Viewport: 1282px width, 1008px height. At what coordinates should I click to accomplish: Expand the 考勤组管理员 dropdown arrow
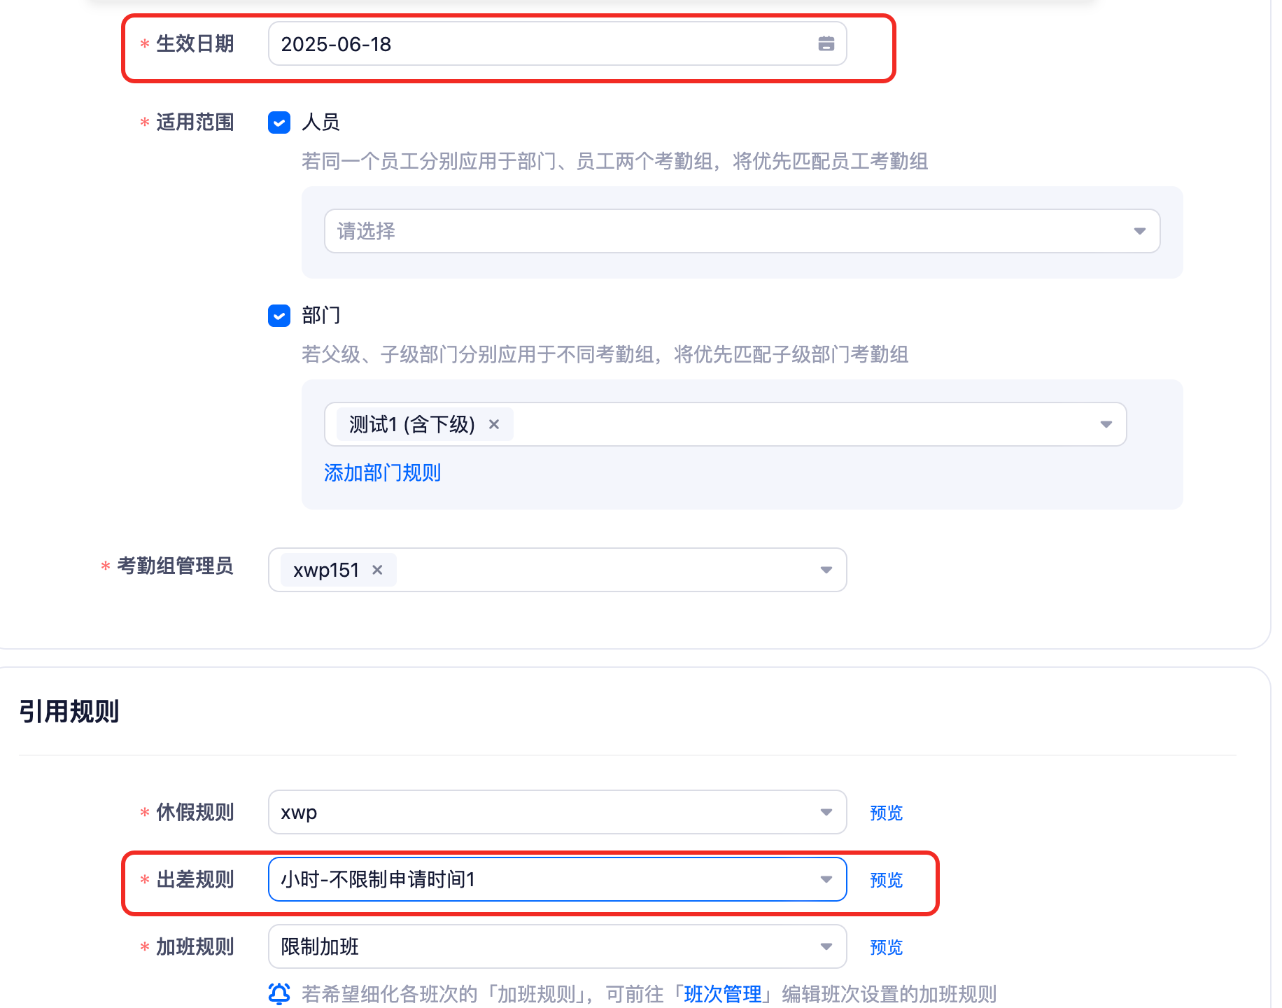(826, 570)
